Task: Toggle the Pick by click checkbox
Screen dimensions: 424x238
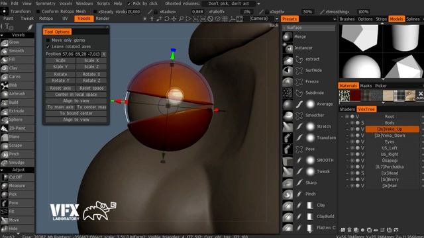Action: [x=129, y=4]
